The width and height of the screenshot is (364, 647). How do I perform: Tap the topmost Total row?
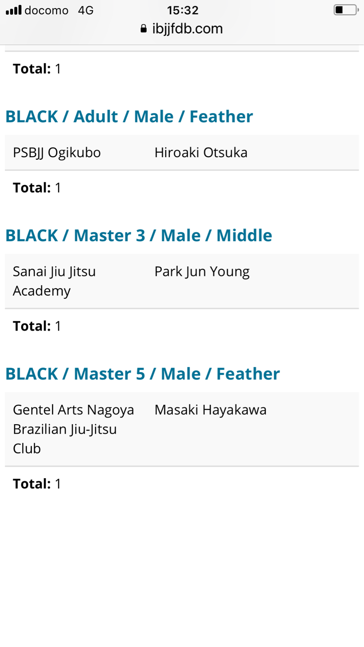37,69
